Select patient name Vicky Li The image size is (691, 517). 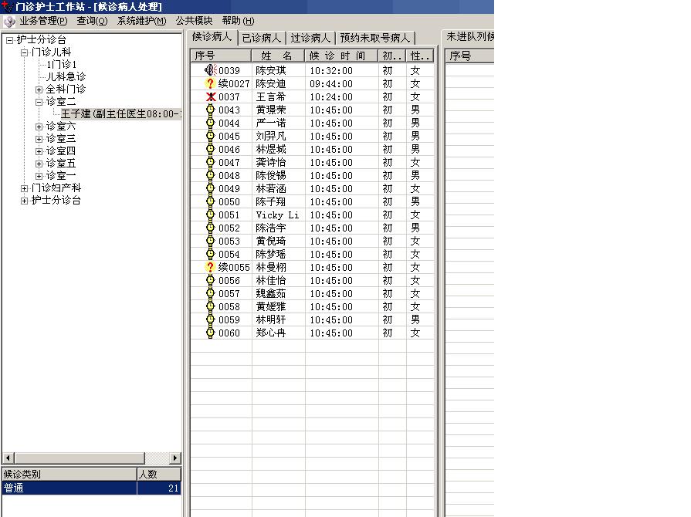click(277, 215)
